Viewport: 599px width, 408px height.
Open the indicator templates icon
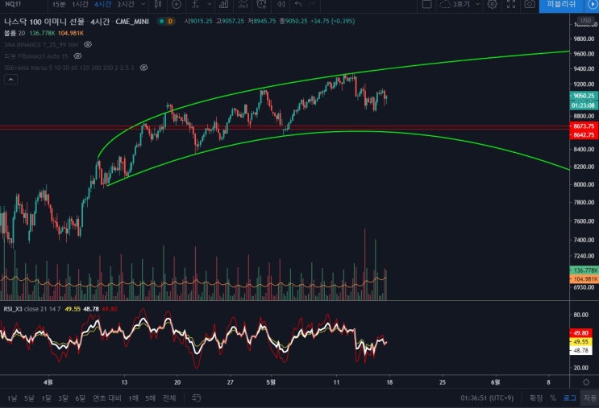pos(243,4)
